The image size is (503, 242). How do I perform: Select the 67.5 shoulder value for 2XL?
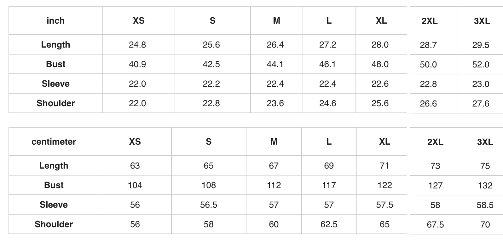tap(435, 225)
